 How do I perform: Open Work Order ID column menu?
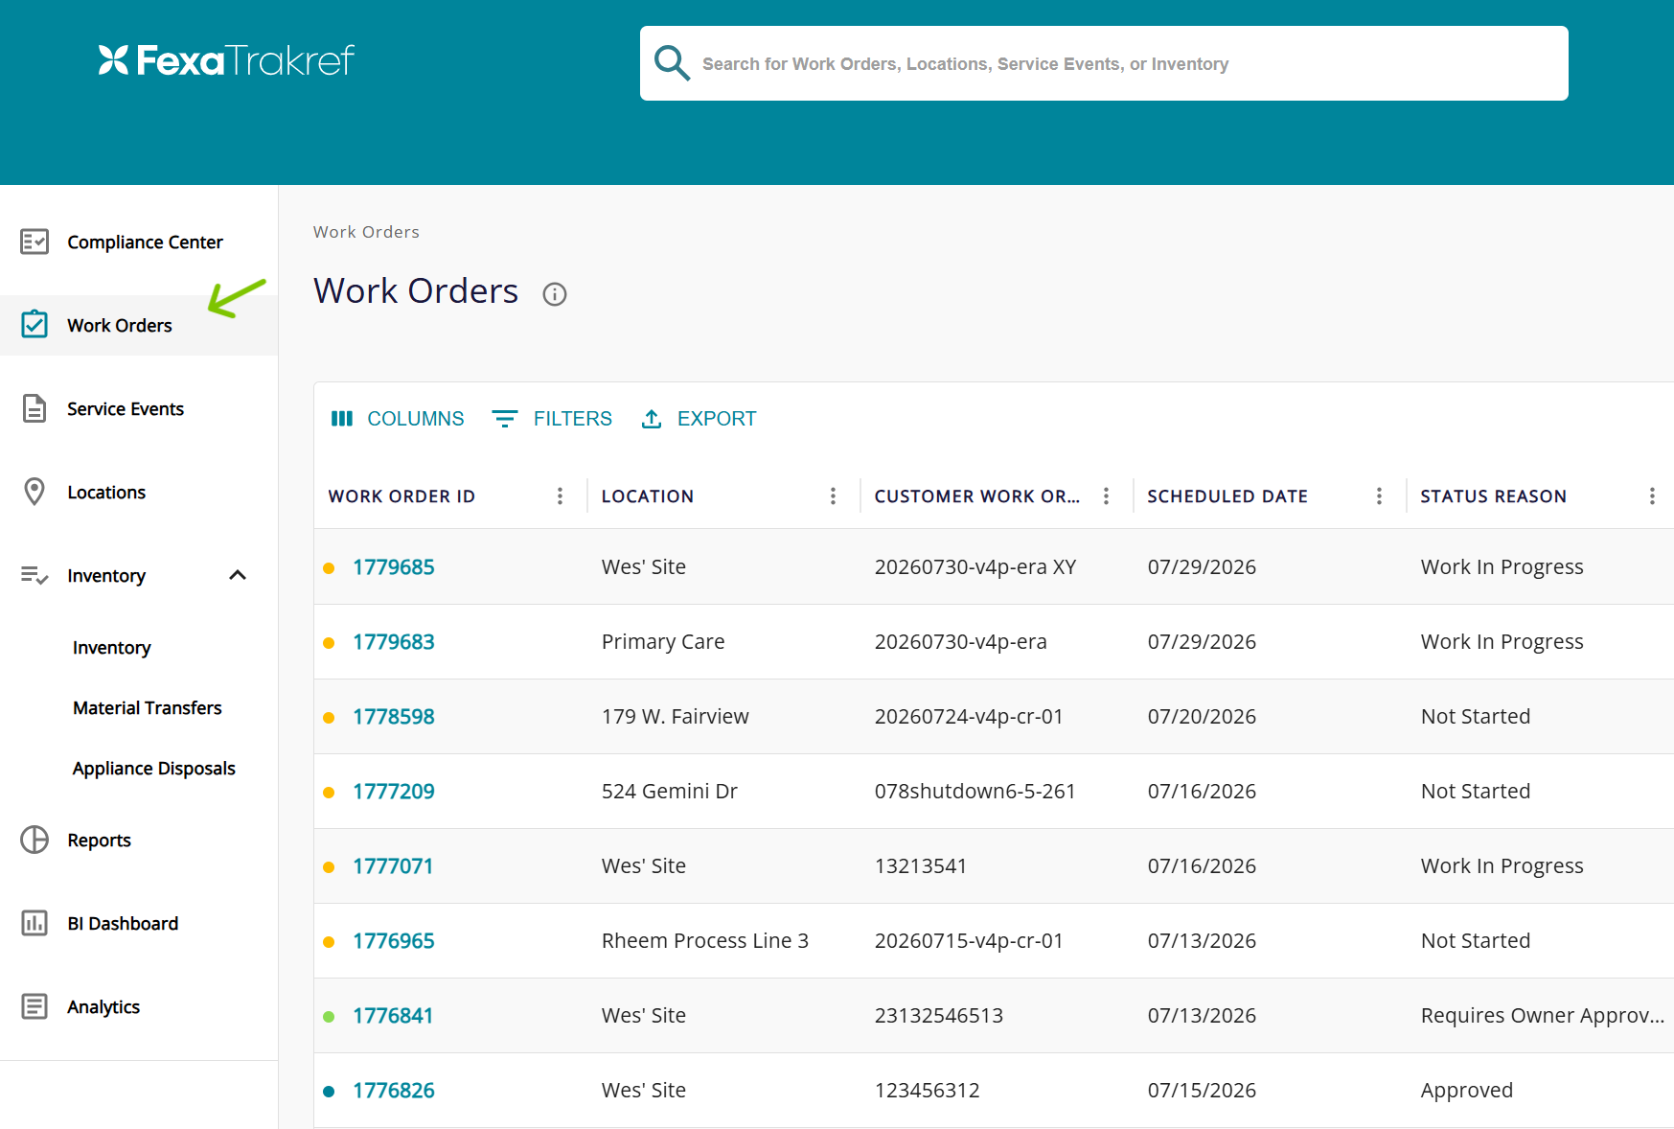click(x=561, y=495)
